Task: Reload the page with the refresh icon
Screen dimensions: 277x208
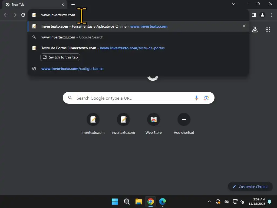Action: pyautogui.click(x=23, y=15)
